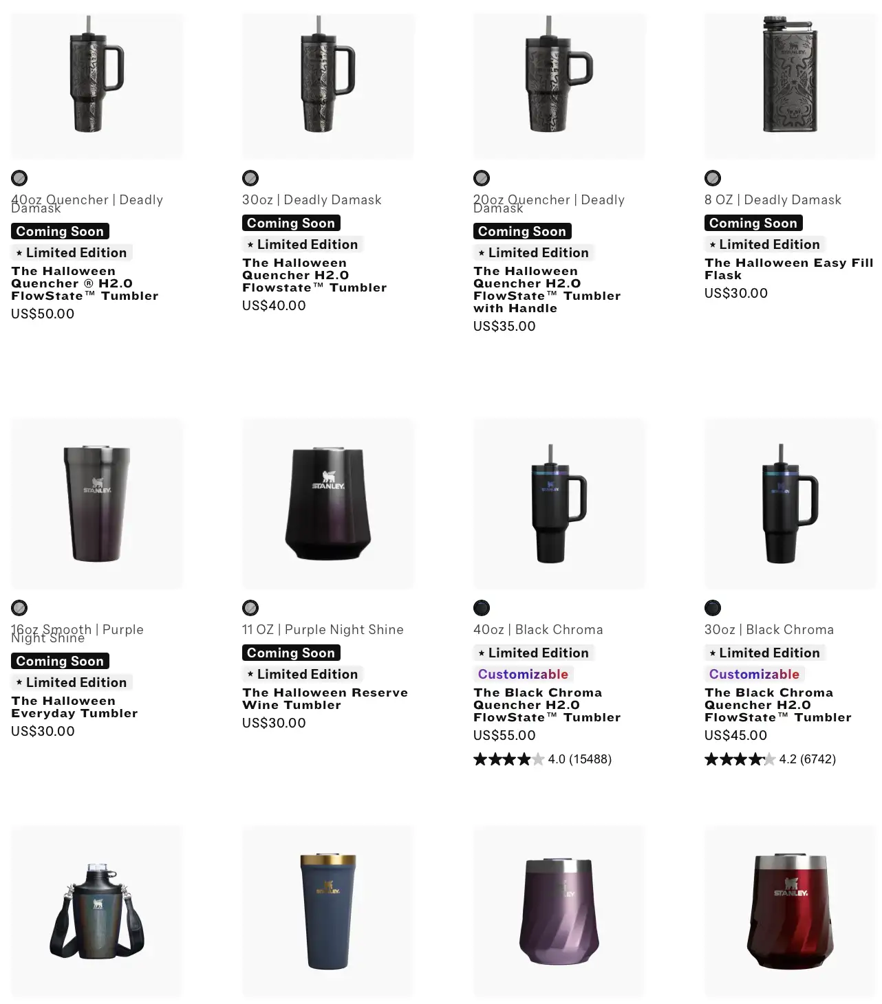View the 16oz Everyday Tumbler product image

pyautogui.click(x=97, y=503)
